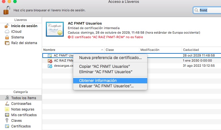Viewport: 221px width, 130px height.
Task: Select the Raíz del sistema keychain label
Action: 24,43
